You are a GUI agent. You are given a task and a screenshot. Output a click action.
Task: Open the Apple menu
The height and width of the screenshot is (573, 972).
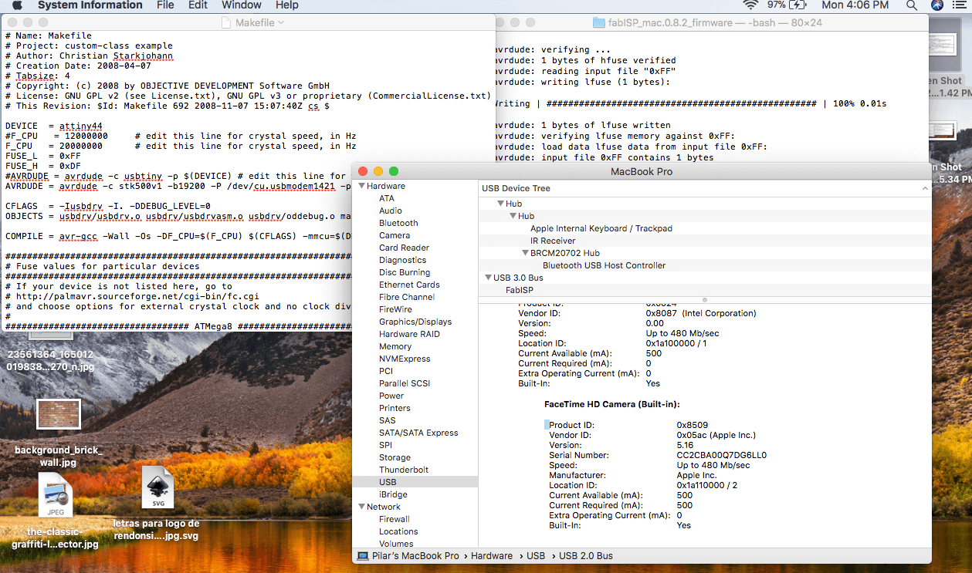(x=17, y=5)
